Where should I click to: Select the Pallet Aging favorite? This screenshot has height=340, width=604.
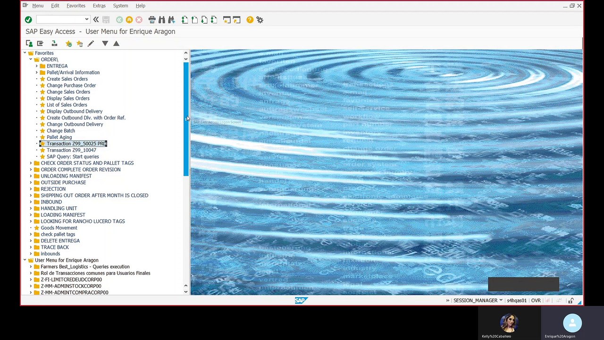click(59, 137)
